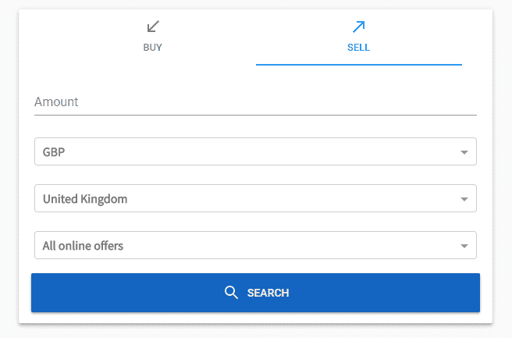This screenshot has width=512, height=338.
Task: Click the All online offers text
Action: click(83, 246)
